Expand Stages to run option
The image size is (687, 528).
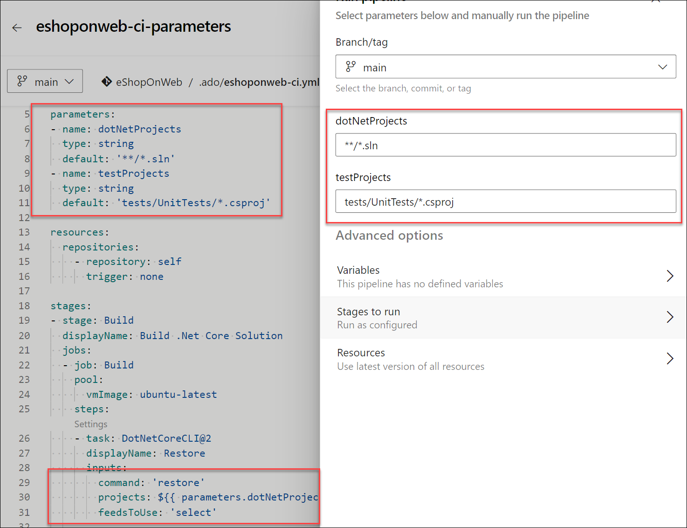[x=503, y=318]
